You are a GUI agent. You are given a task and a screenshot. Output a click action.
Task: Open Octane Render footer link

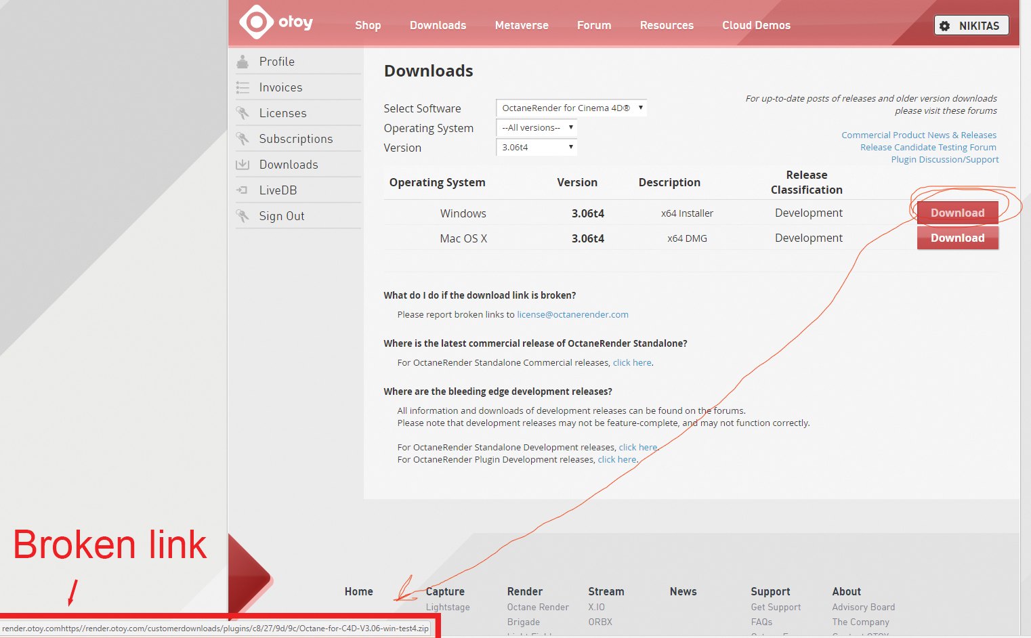[x=538, y=608]
